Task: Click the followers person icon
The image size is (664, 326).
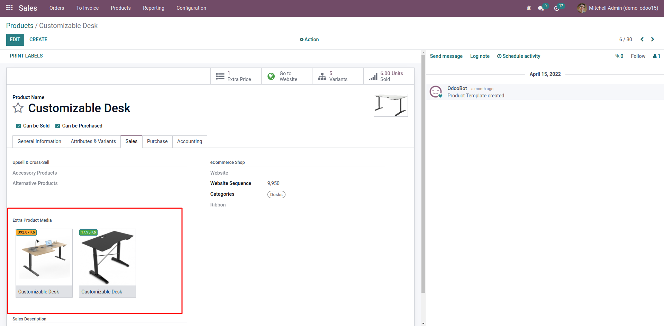Action: [655, 56]
